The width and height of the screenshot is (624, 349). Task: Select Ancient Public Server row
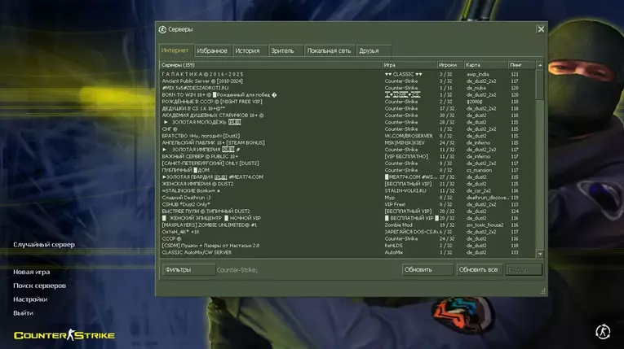coord(347,81)
